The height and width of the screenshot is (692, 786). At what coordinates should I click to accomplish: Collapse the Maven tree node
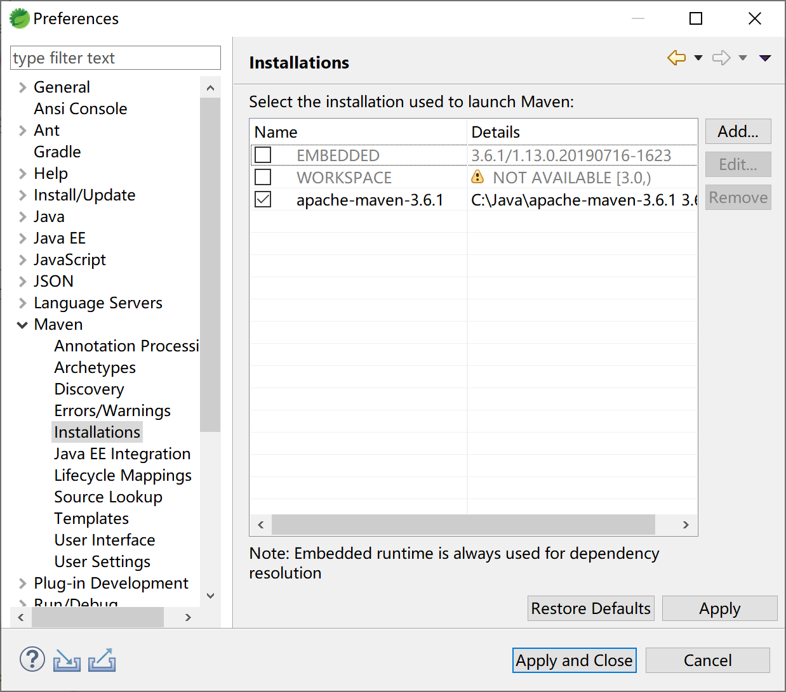tap(23, 325)
